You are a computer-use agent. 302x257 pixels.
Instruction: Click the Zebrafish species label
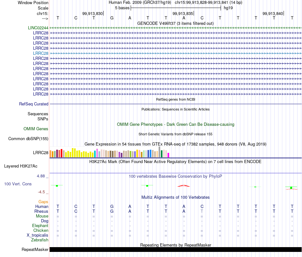40,240
